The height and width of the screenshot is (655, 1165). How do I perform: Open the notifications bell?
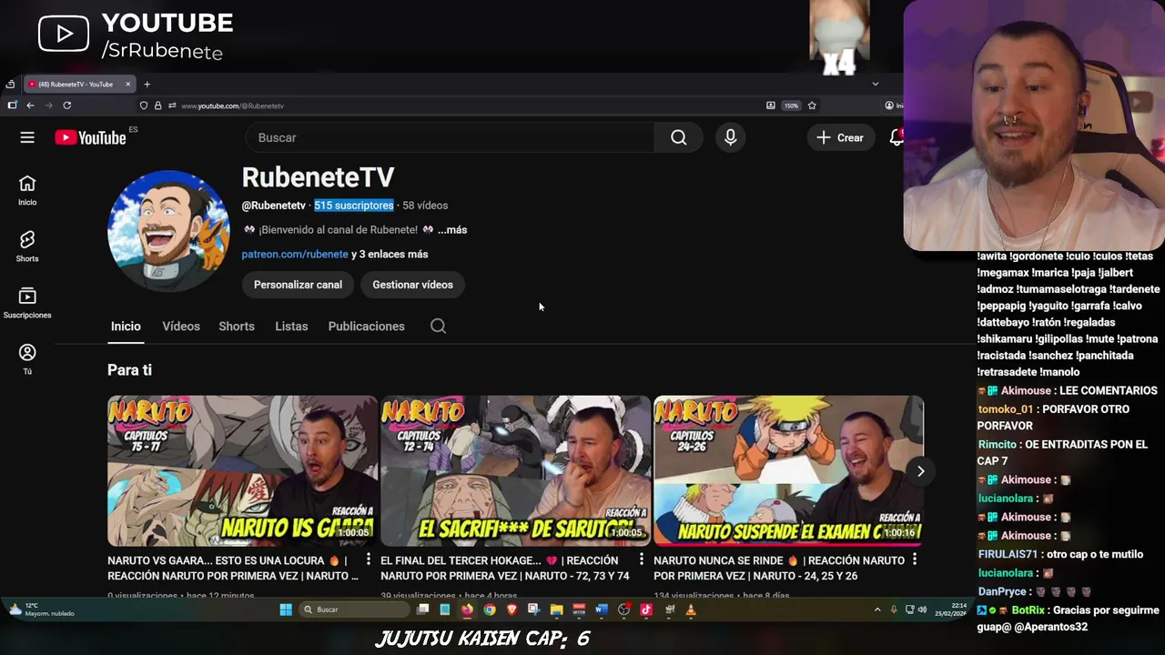[x=897, y=137]
